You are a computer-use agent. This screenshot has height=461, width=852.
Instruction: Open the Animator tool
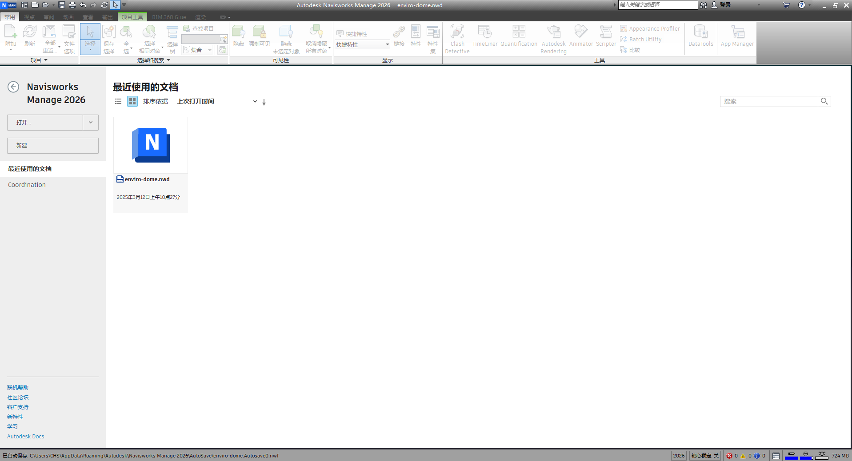point(581,36)
